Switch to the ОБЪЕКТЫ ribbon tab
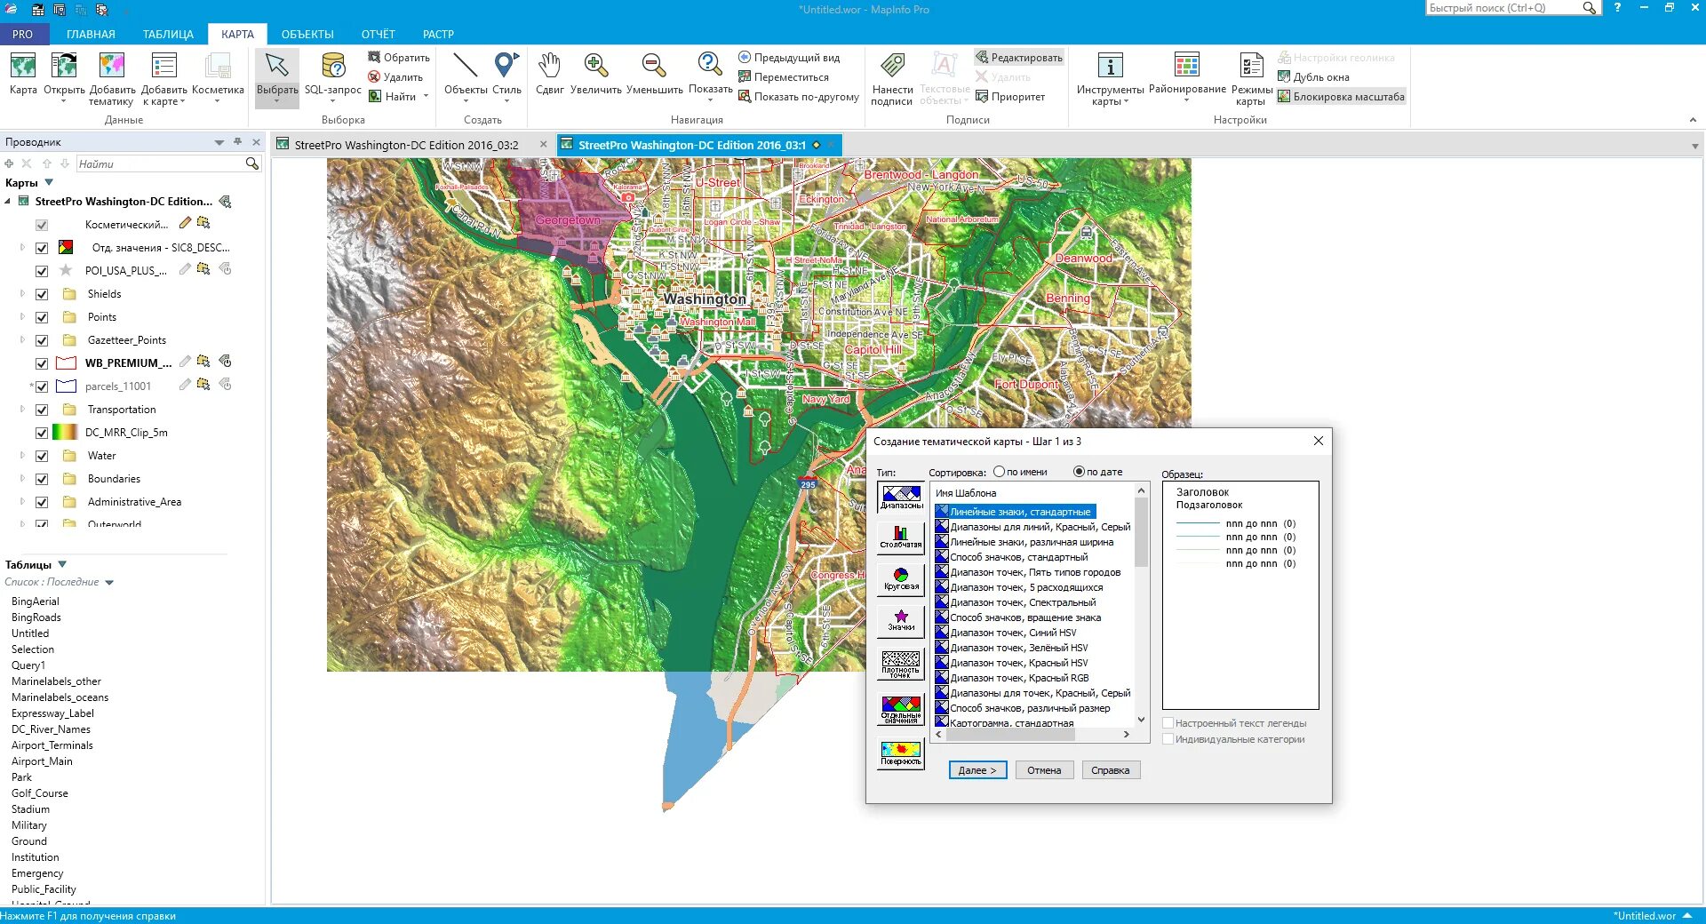This screenshot has height=924, width=1706. (307, 35)
